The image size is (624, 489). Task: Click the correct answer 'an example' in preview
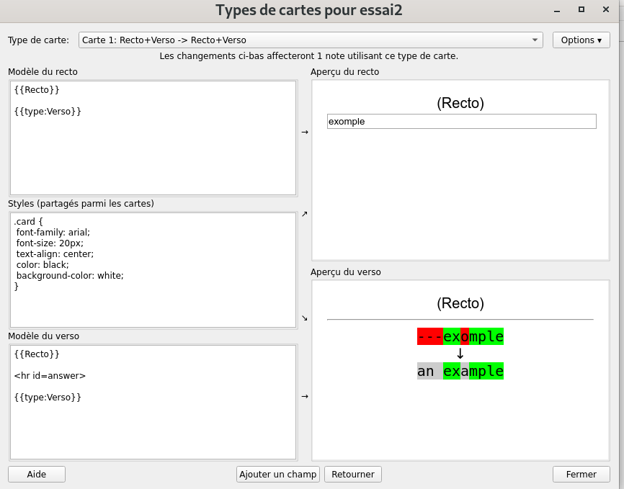pos(460,372)
